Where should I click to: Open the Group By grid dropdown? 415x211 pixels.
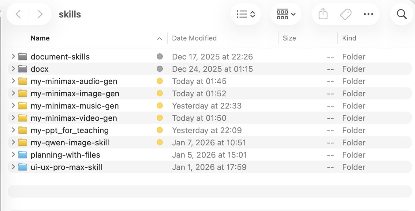(x=286, y=14)
